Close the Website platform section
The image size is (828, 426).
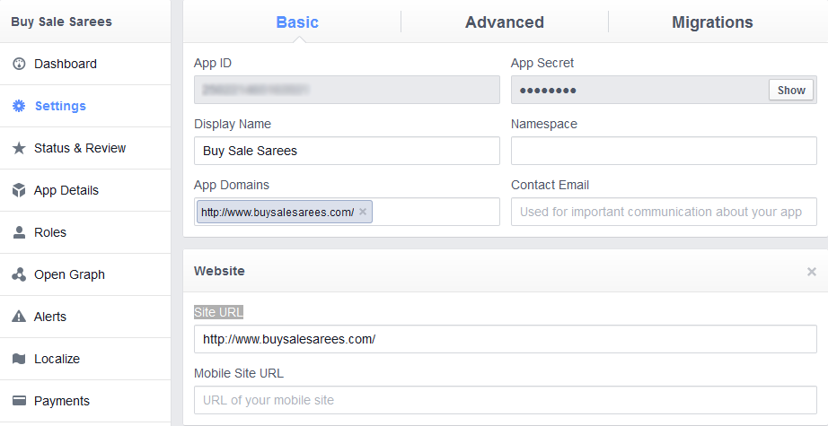coord(812,272)
